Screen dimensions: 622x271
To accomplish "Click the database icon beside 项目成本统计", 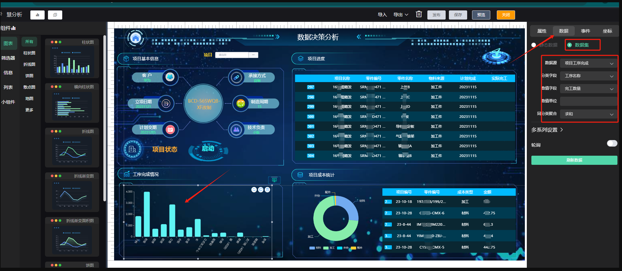I will 300,175.
